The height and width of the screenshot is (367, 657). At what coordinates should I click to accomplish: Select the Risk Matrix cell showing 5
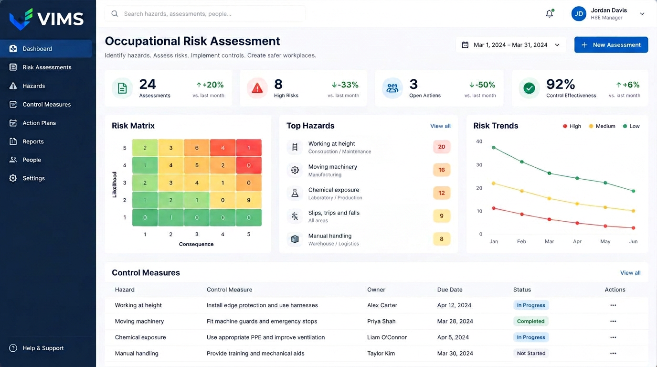[197, 165]
